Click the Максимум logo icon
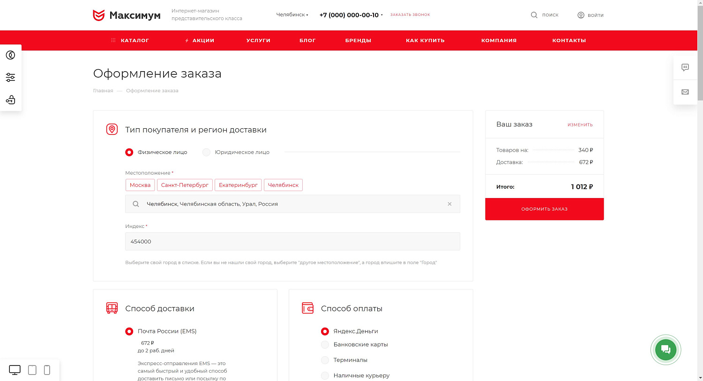 pyautogui.click(x=98, y=15)
